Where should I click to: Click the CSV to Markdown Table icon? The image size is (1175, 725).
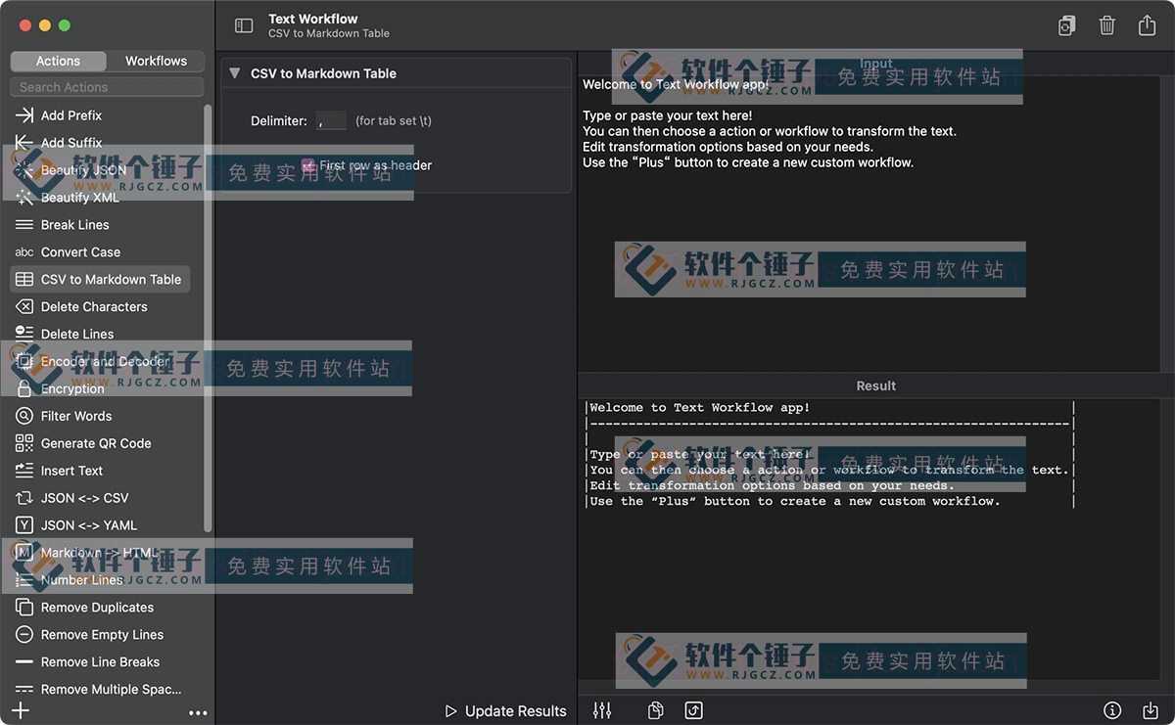click(x=24, y=280)
